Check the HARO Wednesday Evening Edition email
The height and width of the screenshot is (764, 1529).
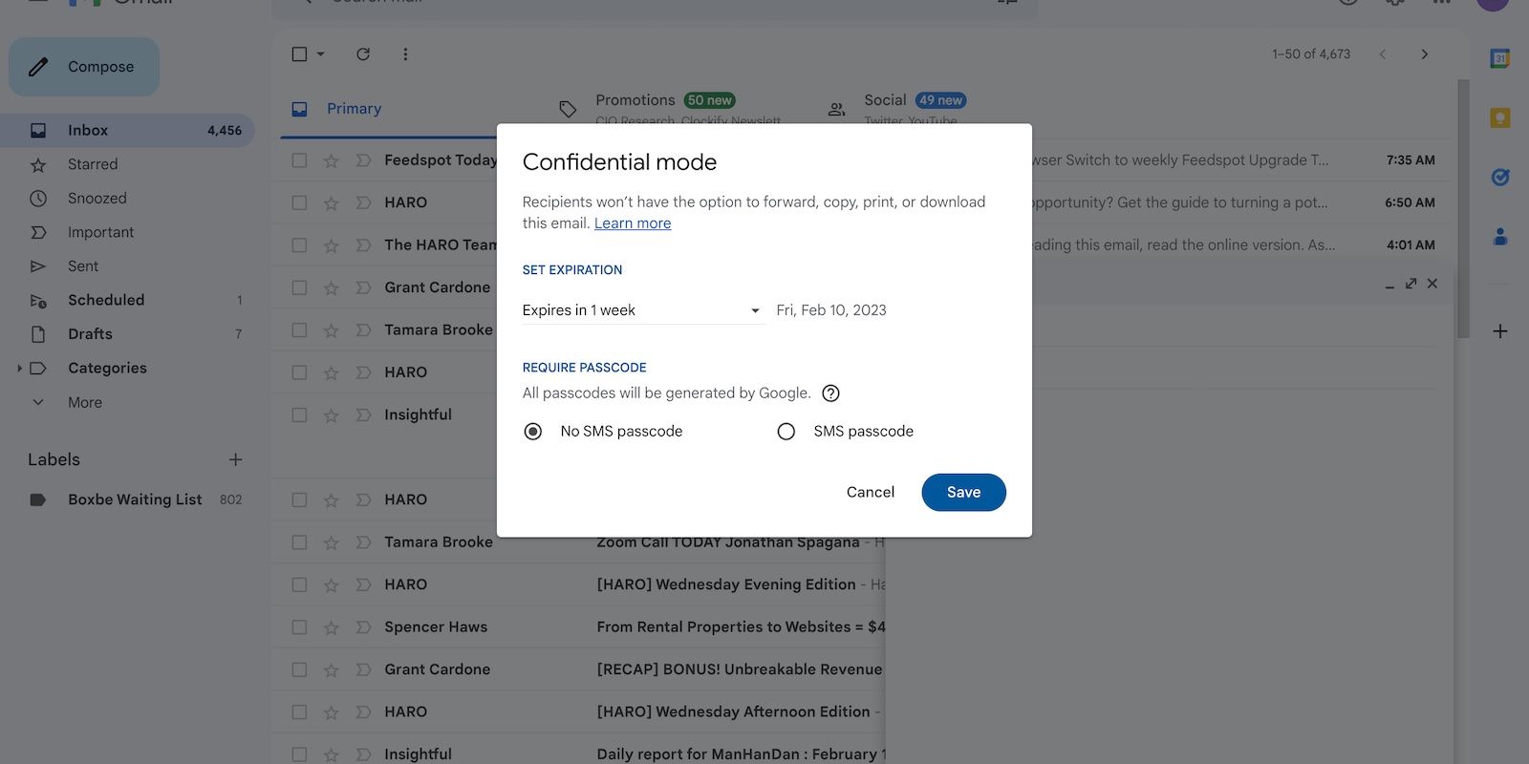coord(299,584)
